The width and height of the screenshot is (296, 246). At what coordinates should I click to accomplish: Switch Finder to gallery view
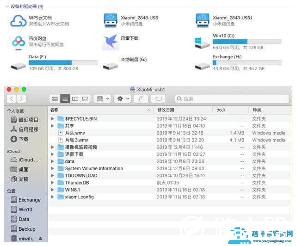pos(85,98)
